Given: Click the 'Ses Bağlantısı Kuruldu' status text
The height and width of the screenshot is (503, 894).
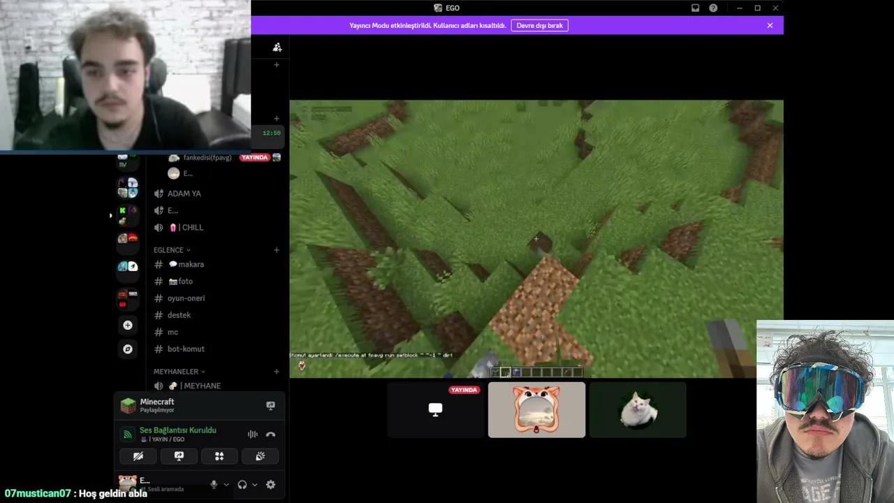Looking at the screenshot, I should pos(178,430).
